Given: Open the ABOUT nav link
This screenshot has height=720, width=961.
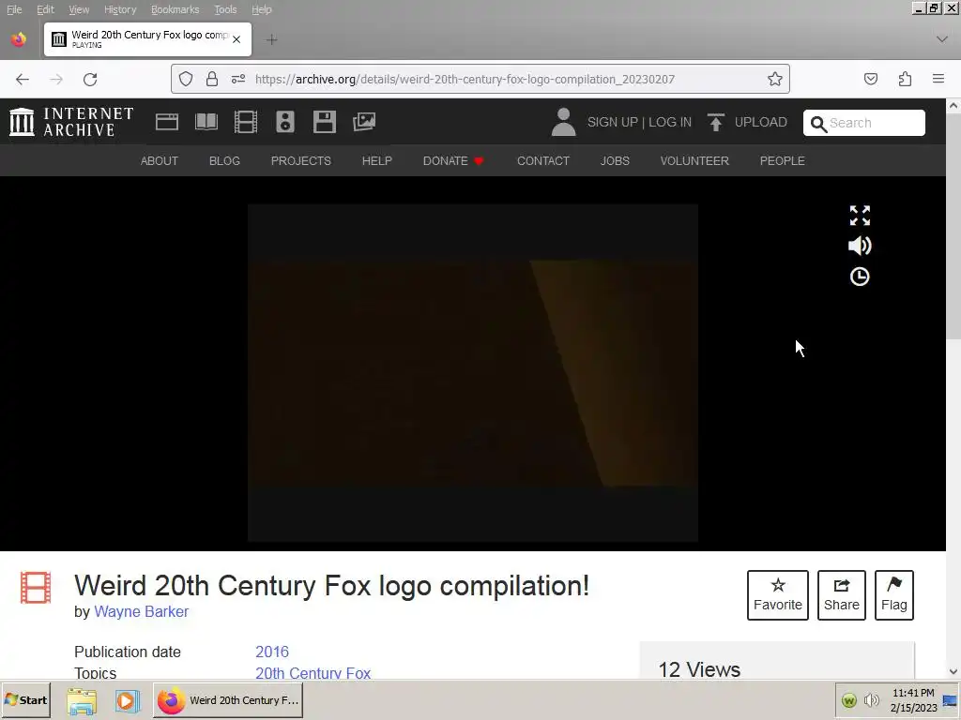Looking at the screenshot, I should (x=160, y=161).
